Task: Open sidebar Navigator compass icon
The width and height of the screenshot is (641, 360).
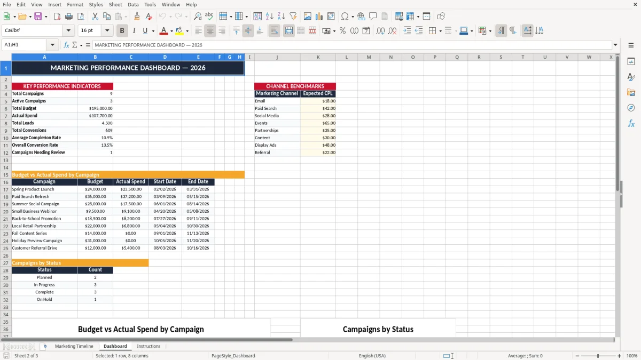Action: point(631,108)
